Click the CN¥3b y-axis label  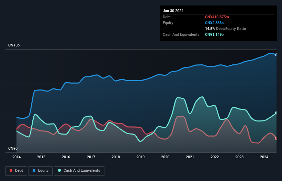tap(14, 45)
